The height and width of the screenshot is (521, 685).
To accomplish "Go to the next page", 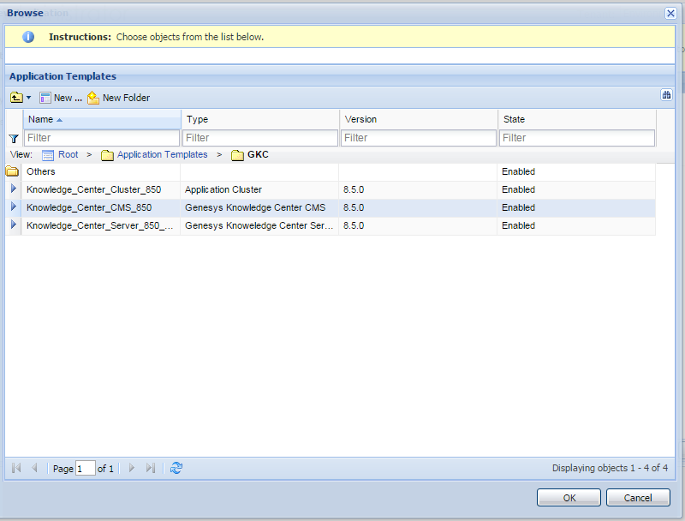I will pos(132,468).
